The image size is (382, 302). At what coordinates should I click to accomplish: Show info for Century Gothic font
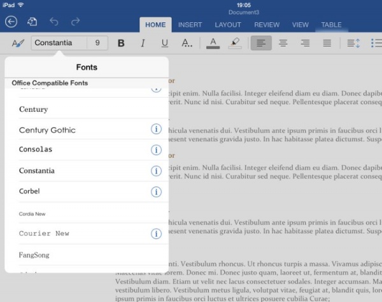(156, 129)
